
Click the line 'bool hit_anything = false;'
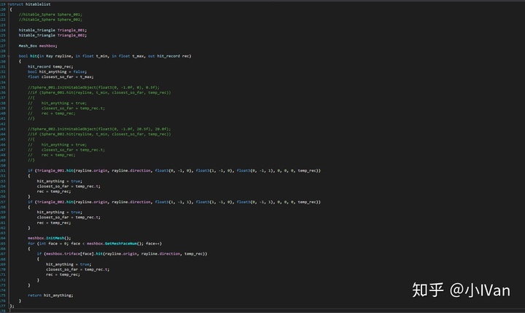[x=58, y=71]
